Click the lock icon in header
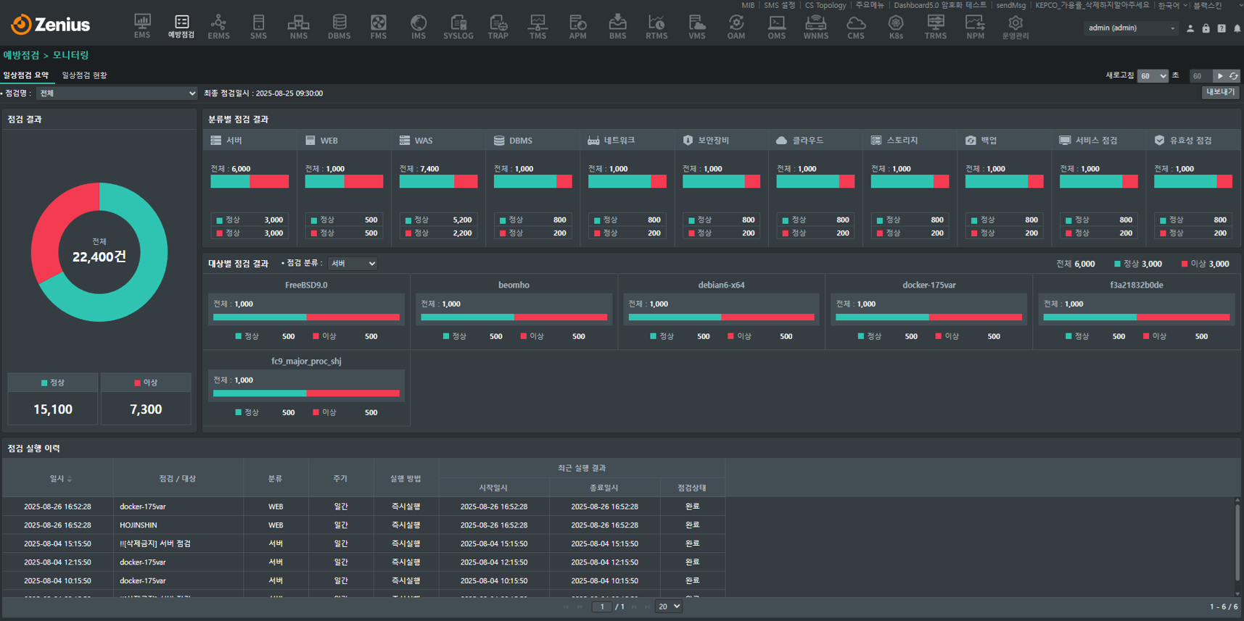 tap(1206, 29)
